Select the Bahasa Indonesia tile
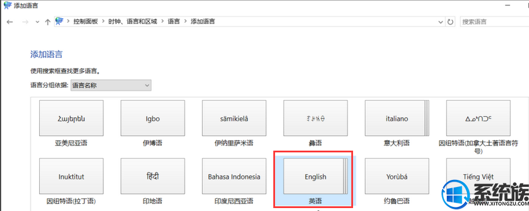529x211 pixels. 234,176
